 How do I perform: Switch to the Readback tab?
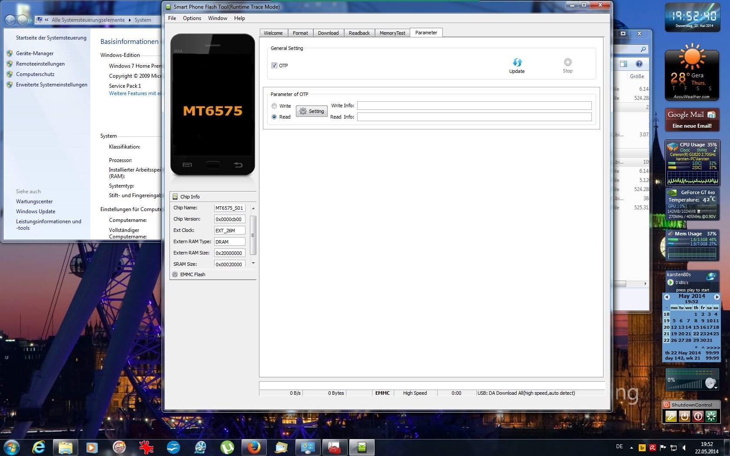tap(359, 33)
